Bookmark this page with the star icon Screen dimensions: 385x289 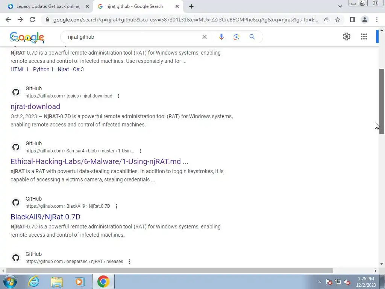[x=338, y=20]
